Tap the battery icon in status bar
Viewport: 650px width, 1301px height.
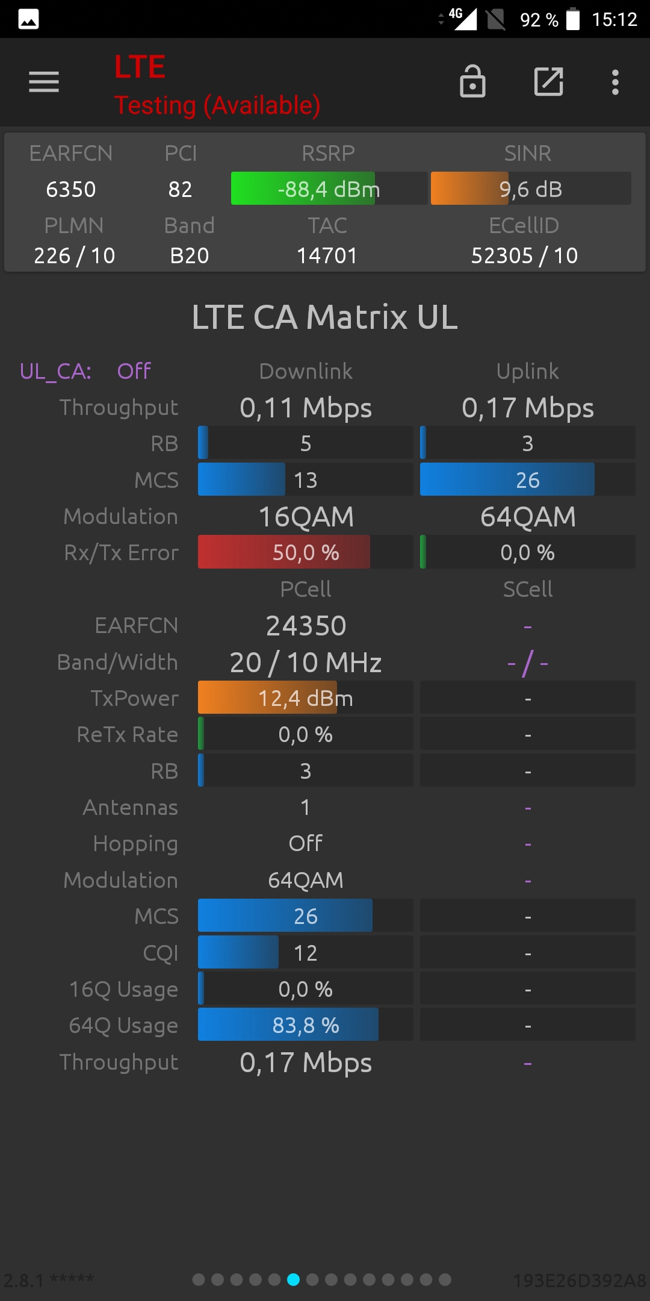tap(573, 19)
